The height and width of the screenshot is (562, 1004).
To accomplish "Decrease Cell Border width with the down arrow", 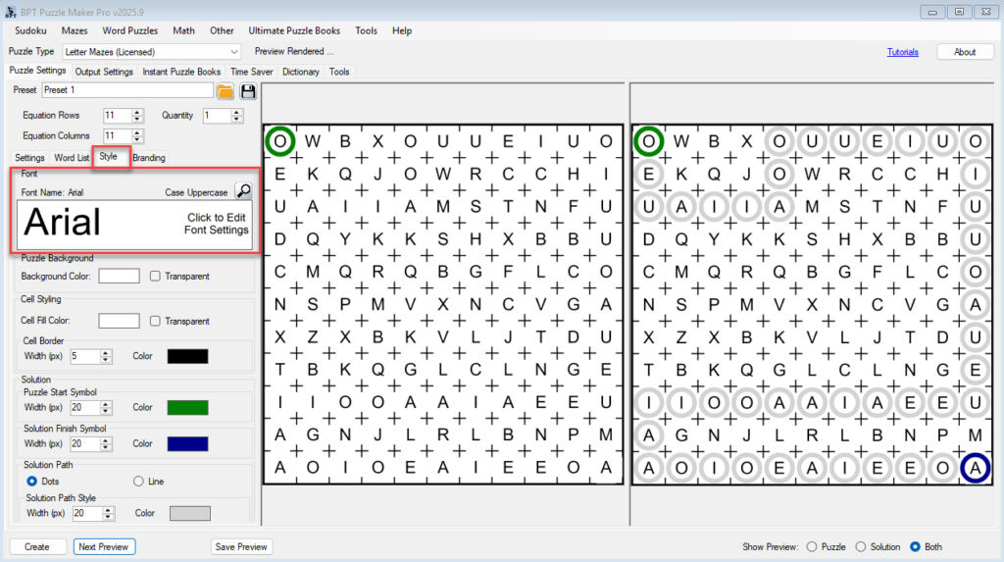I will coord(106,360).
